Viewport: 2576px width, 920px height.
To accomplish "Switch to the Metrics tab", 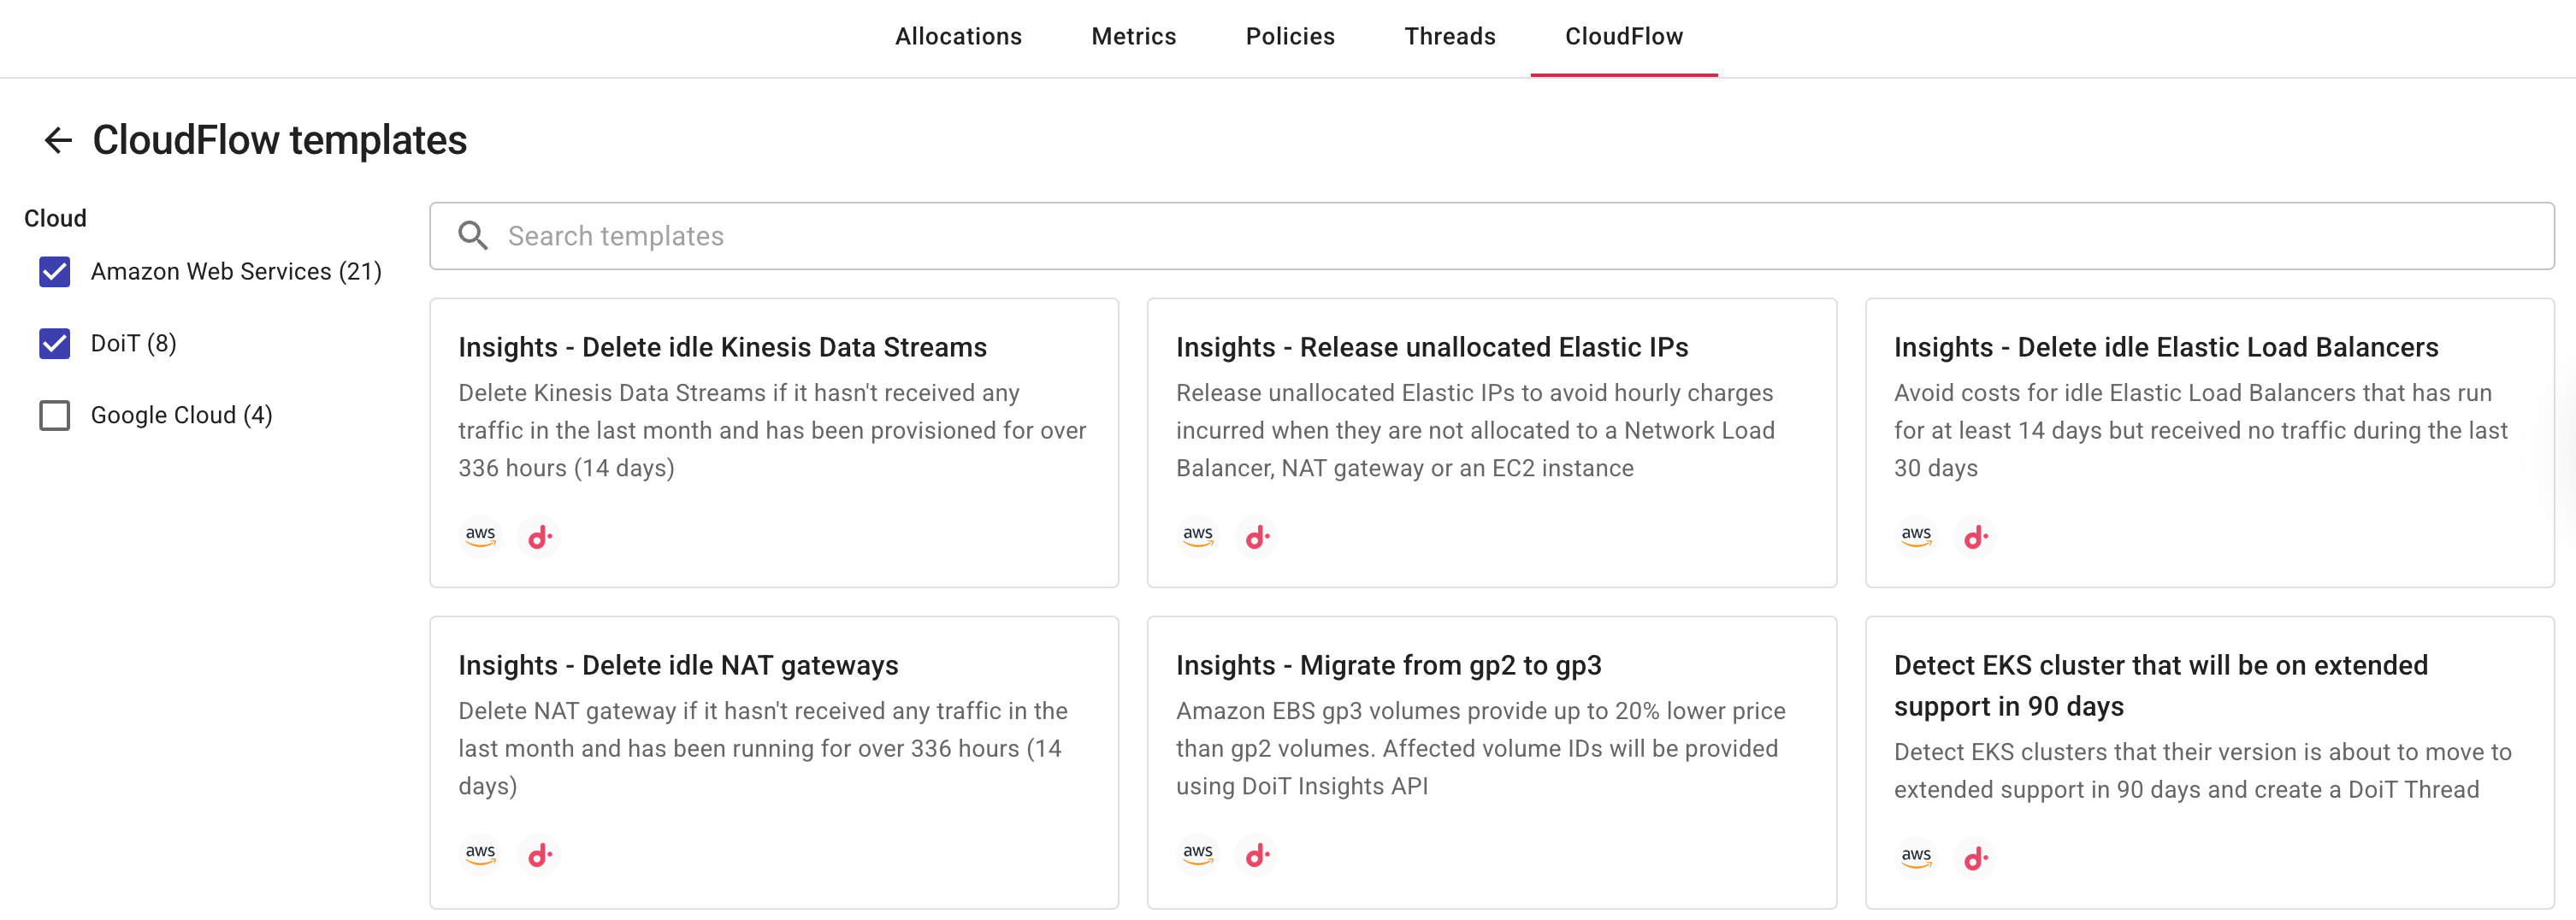I will point(1133,36).
